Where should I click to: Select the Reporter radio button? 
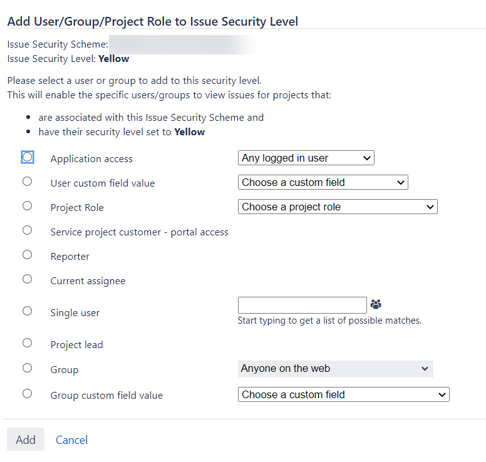pyautogui.click(x=28, y=255)
